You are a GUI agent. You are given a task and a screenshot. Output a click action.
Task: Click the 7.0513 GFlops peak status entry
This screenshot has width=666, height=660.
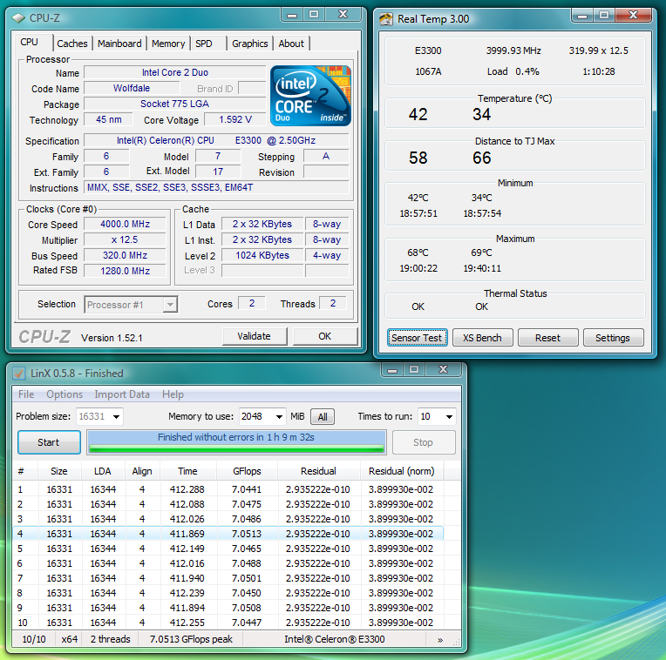click(x=191, y=639)
